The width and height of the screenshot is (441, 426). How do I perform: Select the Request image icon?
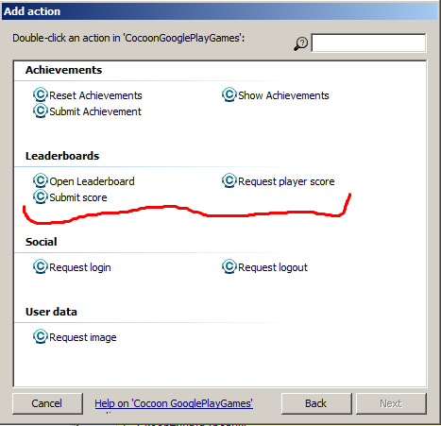coord(41,336)
